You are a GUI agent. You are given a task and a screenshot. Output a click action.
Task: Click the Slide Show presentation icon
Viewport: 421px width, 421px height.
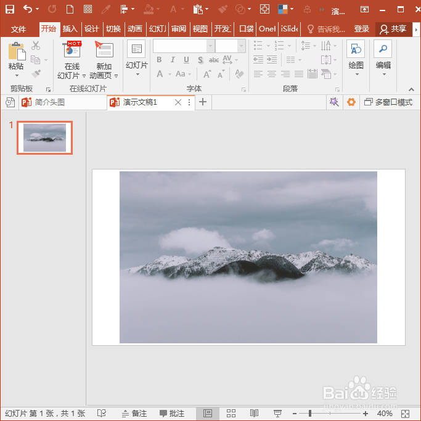click(277, 413)
